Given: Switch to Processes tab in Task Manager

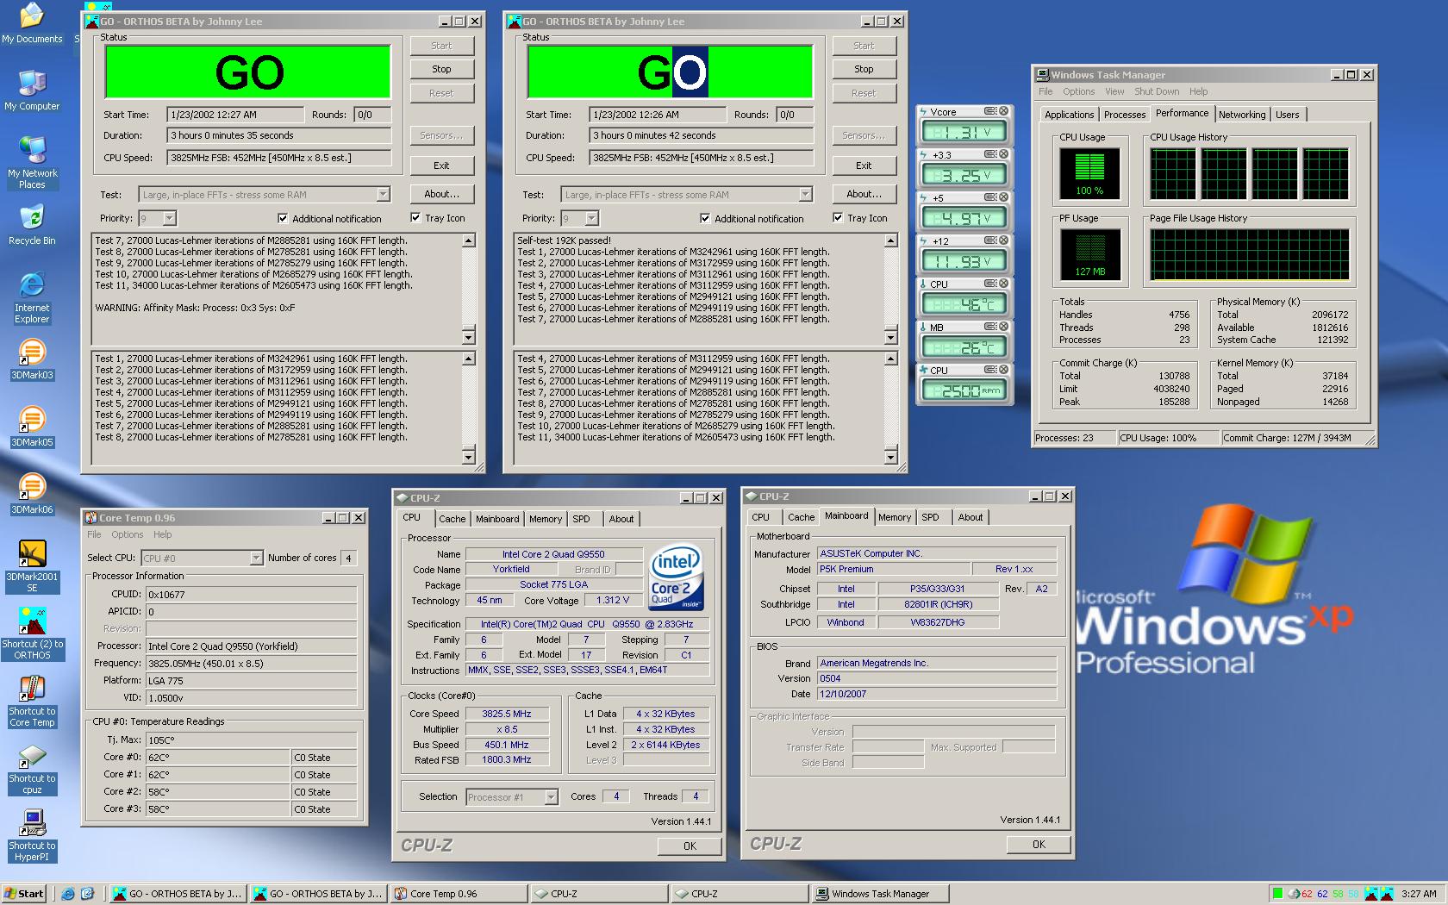Looking at the screenshot, I should 1125,115.
